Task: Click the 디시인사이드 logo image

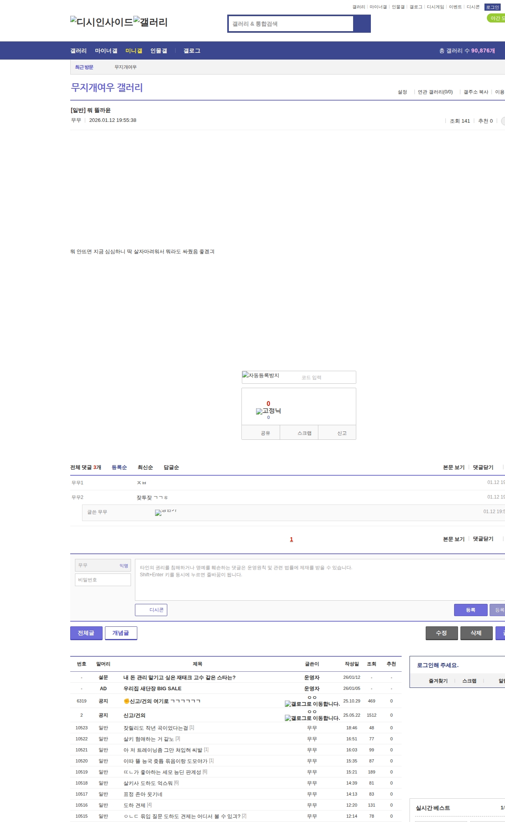Action: (x=102, y=22)
